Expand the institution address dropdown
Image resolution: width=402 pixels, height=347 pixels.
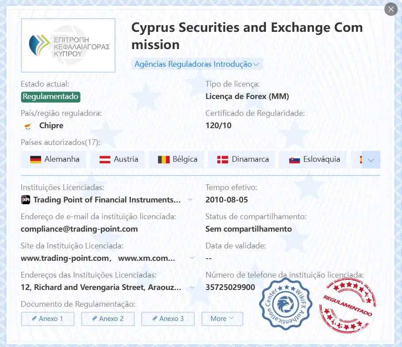click(x=192, y=287)
